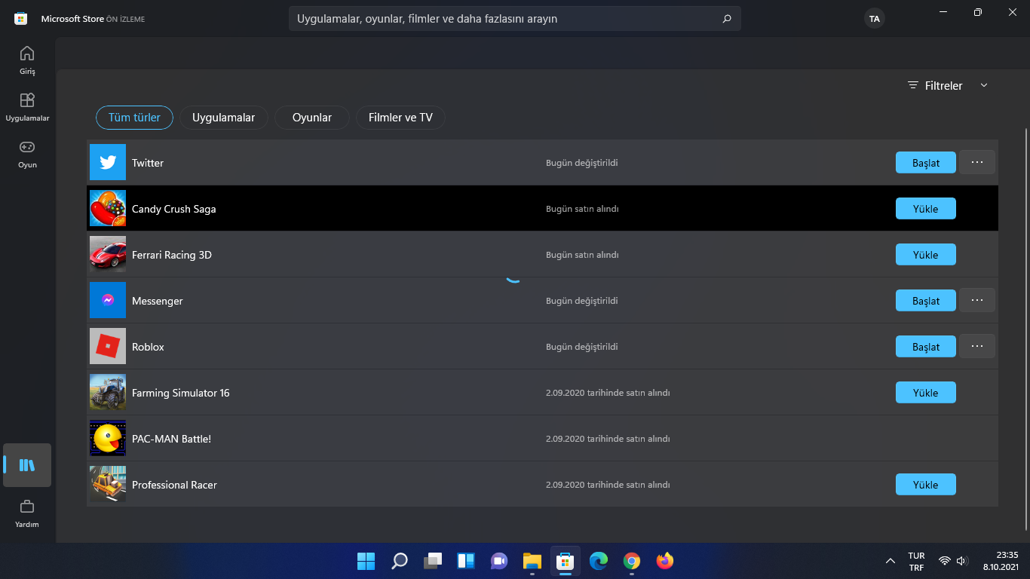Click the Candy Crush Saga app icon

click(108, 208)
